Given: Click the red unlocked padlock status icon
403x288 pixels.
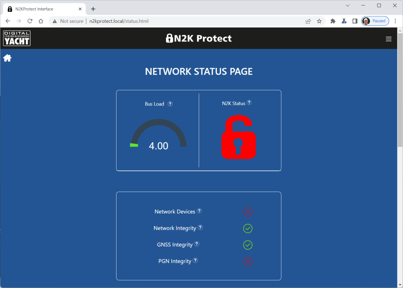Looking at the screenshot, I should click(238, 137).
